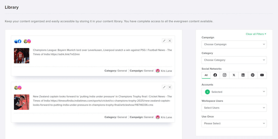Open the New Zealand captain post thumbnail
Image resolution: width=278 pixels, height=139 pixels.
click(x=22, y=102)
